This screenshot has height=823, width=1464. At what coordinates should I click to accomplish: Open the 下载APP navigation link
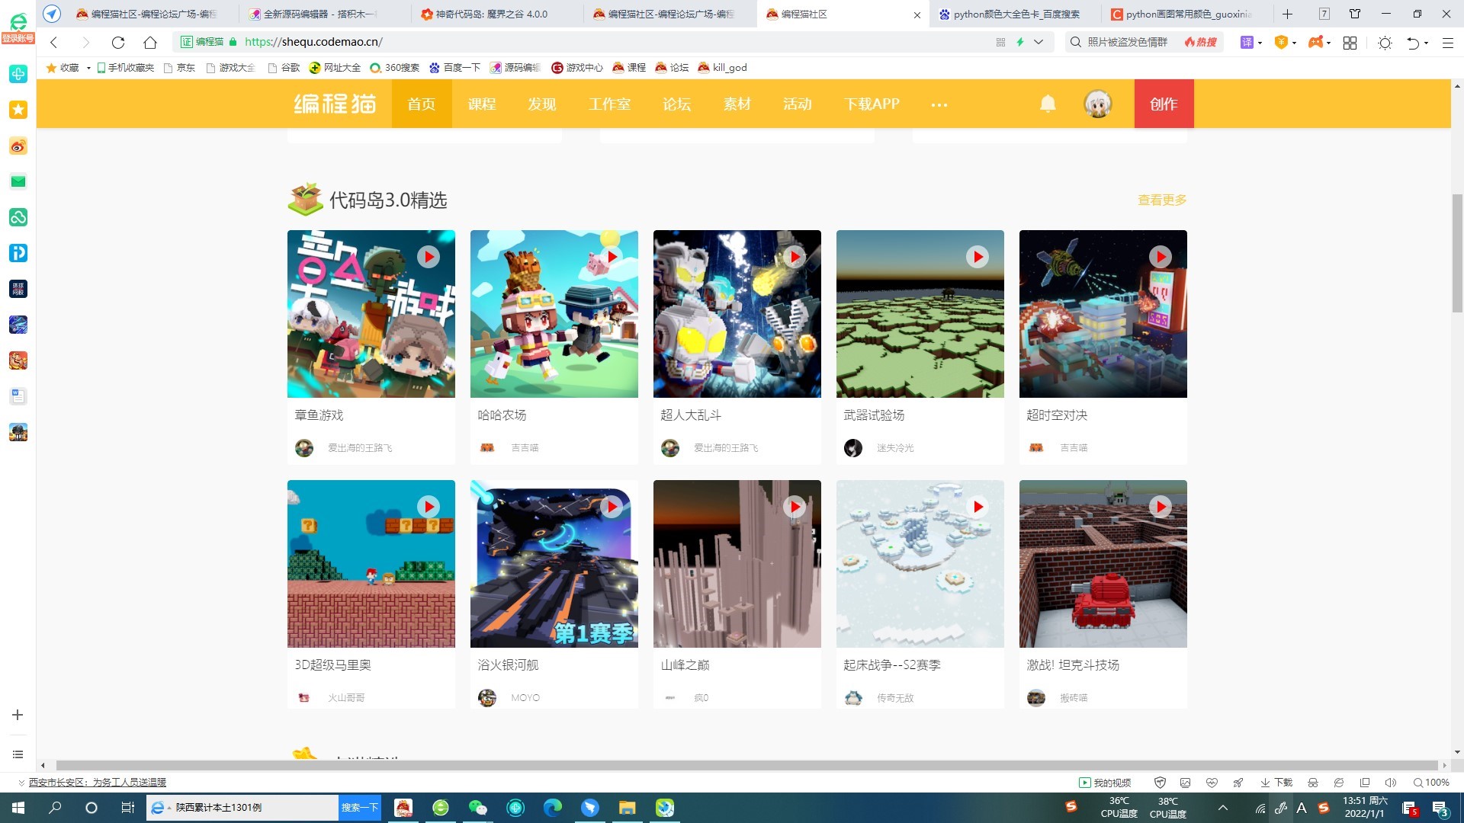pos(872,104)
